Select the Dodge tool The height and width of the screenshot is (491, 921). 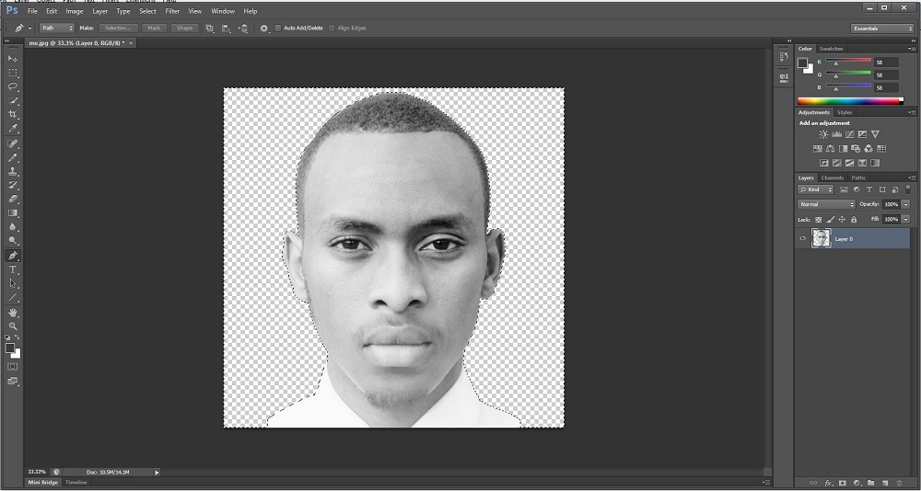(12, 241)
